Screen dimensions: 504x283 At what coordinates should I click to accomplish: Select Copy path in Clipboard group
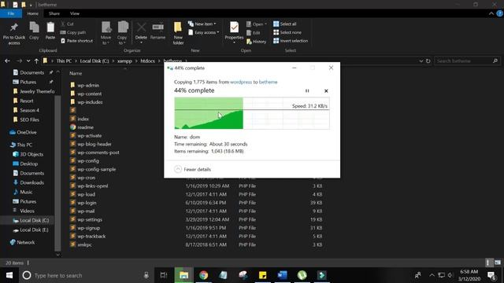(73, 32)
